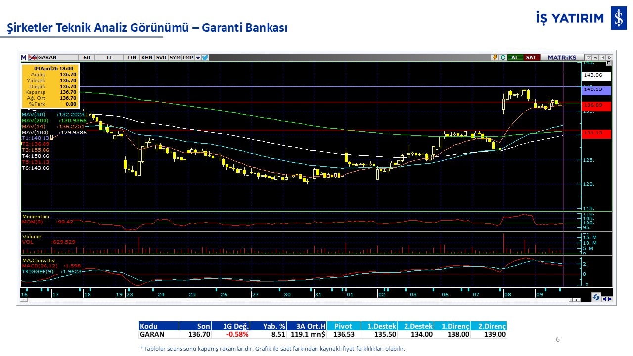This screenshot has width=633, height=356.
Task: Open the 60 period selector
Action: click(x=87, y=58)
